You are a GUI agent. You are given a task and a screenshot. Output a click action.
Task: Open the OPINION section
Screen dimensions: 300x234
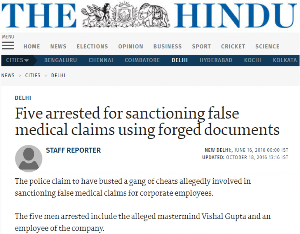pyautogui.click(x=130, y=46)
